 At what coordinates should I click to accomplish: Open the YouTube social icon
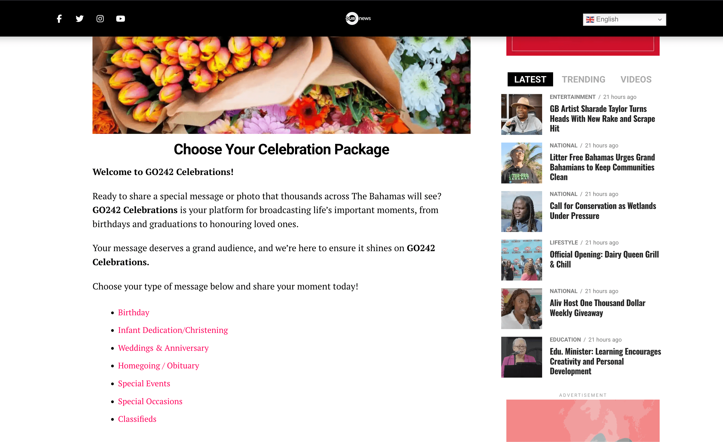(120, 19)
